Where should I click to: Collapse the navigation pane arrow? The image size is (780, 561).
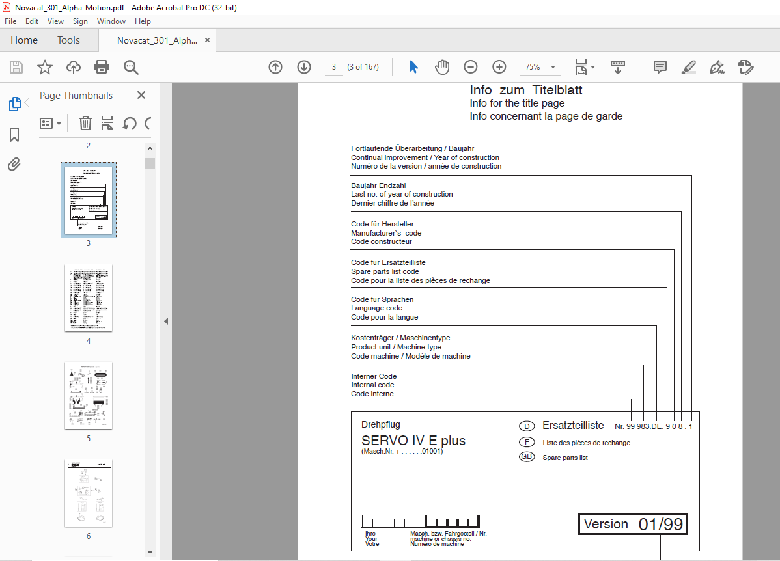[x=166, y=322]
